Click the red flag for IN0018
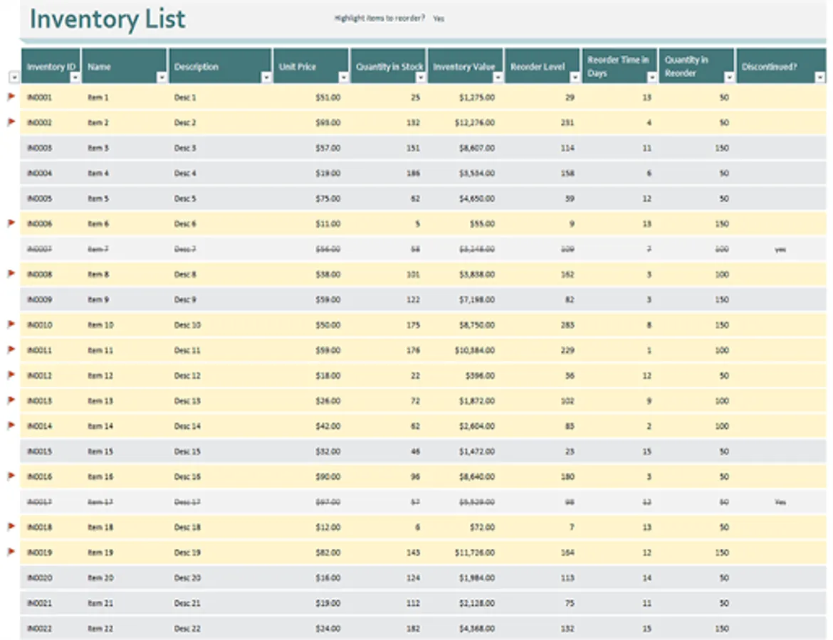Viewport: 833px width, 640px height. click(x=11, y=527)
